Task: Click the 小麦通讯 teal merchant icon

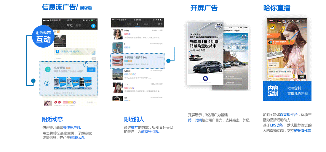Action: pyautogui.click(x=47, y=69)
